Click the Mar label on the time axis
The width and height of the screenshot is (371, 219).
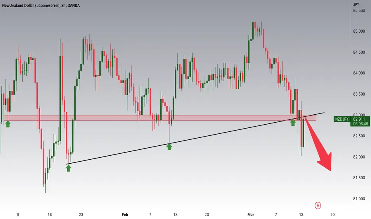(x=250, y=215)
